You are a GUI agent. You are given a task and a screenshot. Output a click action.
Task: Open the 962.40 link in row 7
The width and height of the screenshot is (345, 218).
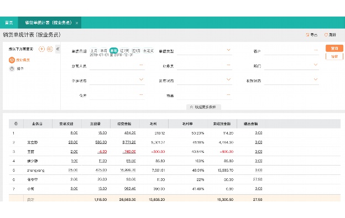point(130,189)
